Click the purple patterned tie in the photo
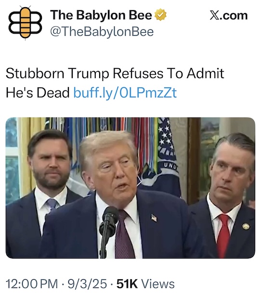260x299 pixels. click(x=124, y=234)
